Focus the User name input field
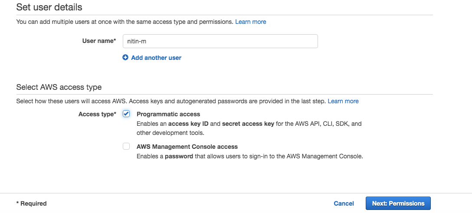472x213 pixels. click(220, 41)
